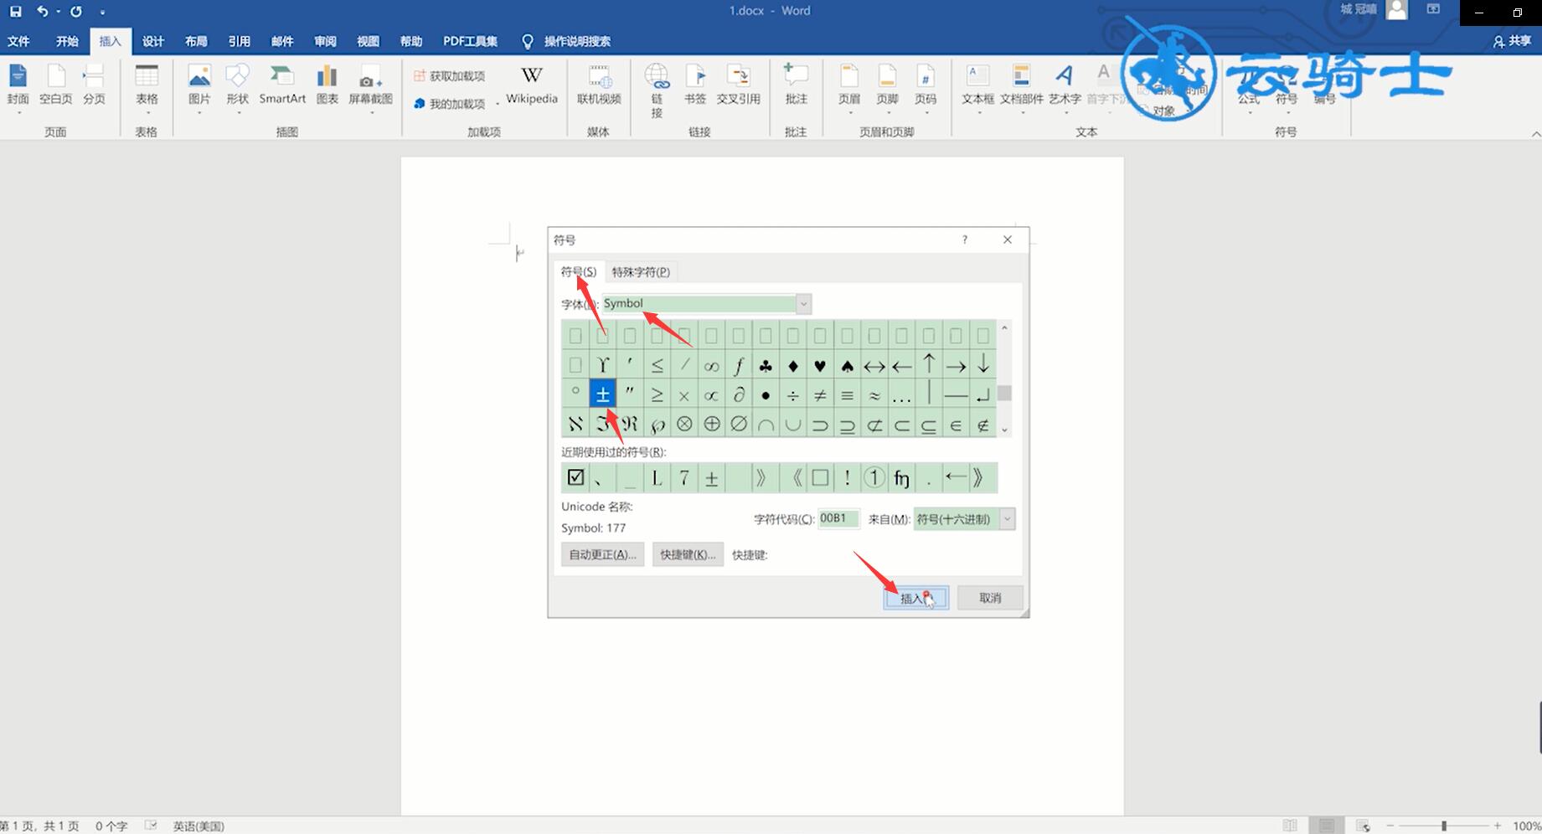Click the symbol grid scroll down arrow

pos(1004,430)
